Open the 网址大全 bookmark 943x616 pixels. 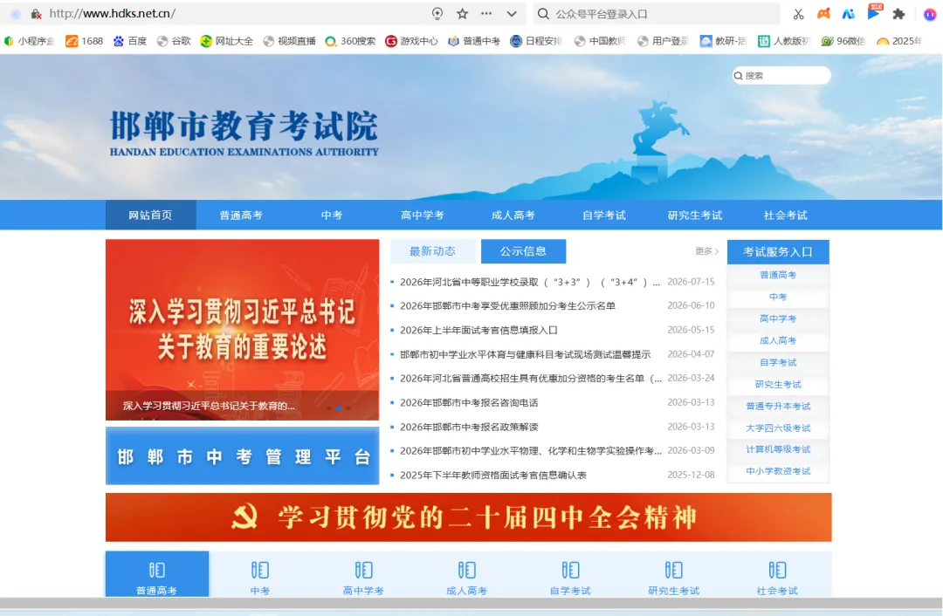click(x=227, y=41)
